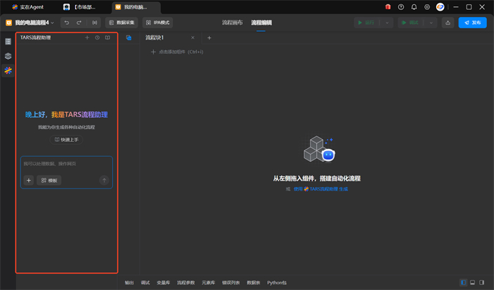Toggle the right panel layout
The image size is (494, 290).
coord(482,282)
